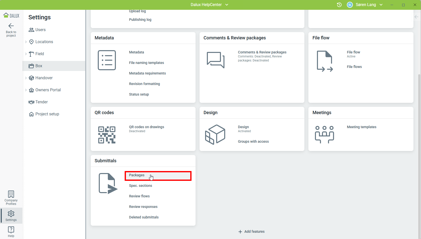This screenshot has height=239, width=421.
Task: Click the Metadata list icon
Action: point(107,60)
